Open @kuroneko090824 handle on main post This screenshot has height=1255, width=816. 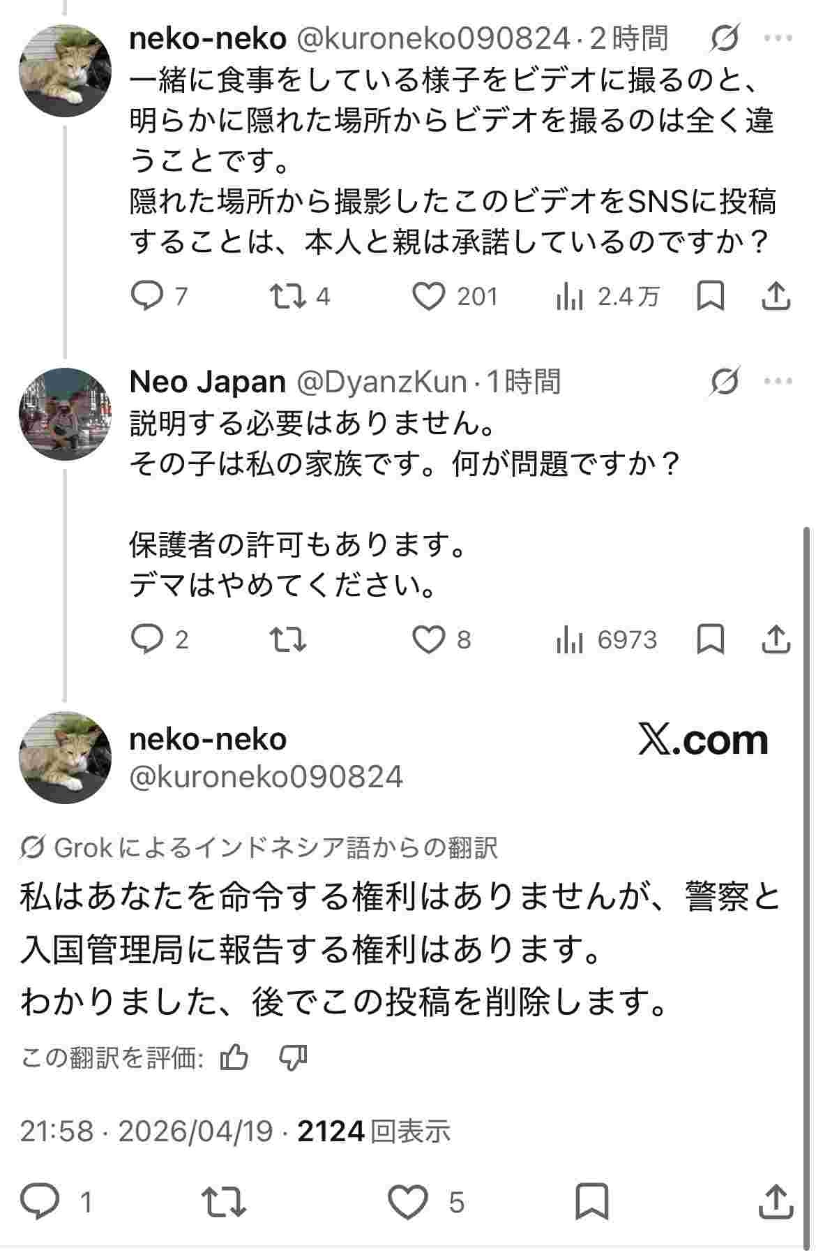(266, 776)
